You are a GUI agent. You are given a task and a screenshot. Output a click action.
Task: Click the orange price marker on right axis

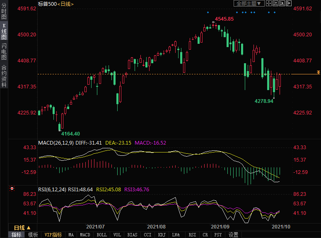pyautogui.click(x=318, y=73)
